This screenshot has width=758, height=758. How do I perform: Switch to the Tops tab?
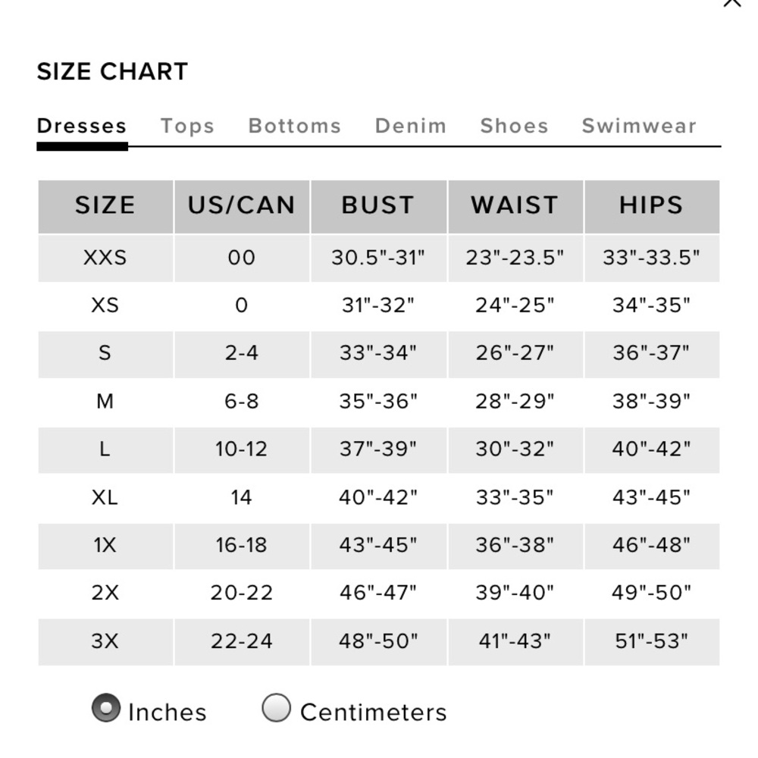click(187, 126)
